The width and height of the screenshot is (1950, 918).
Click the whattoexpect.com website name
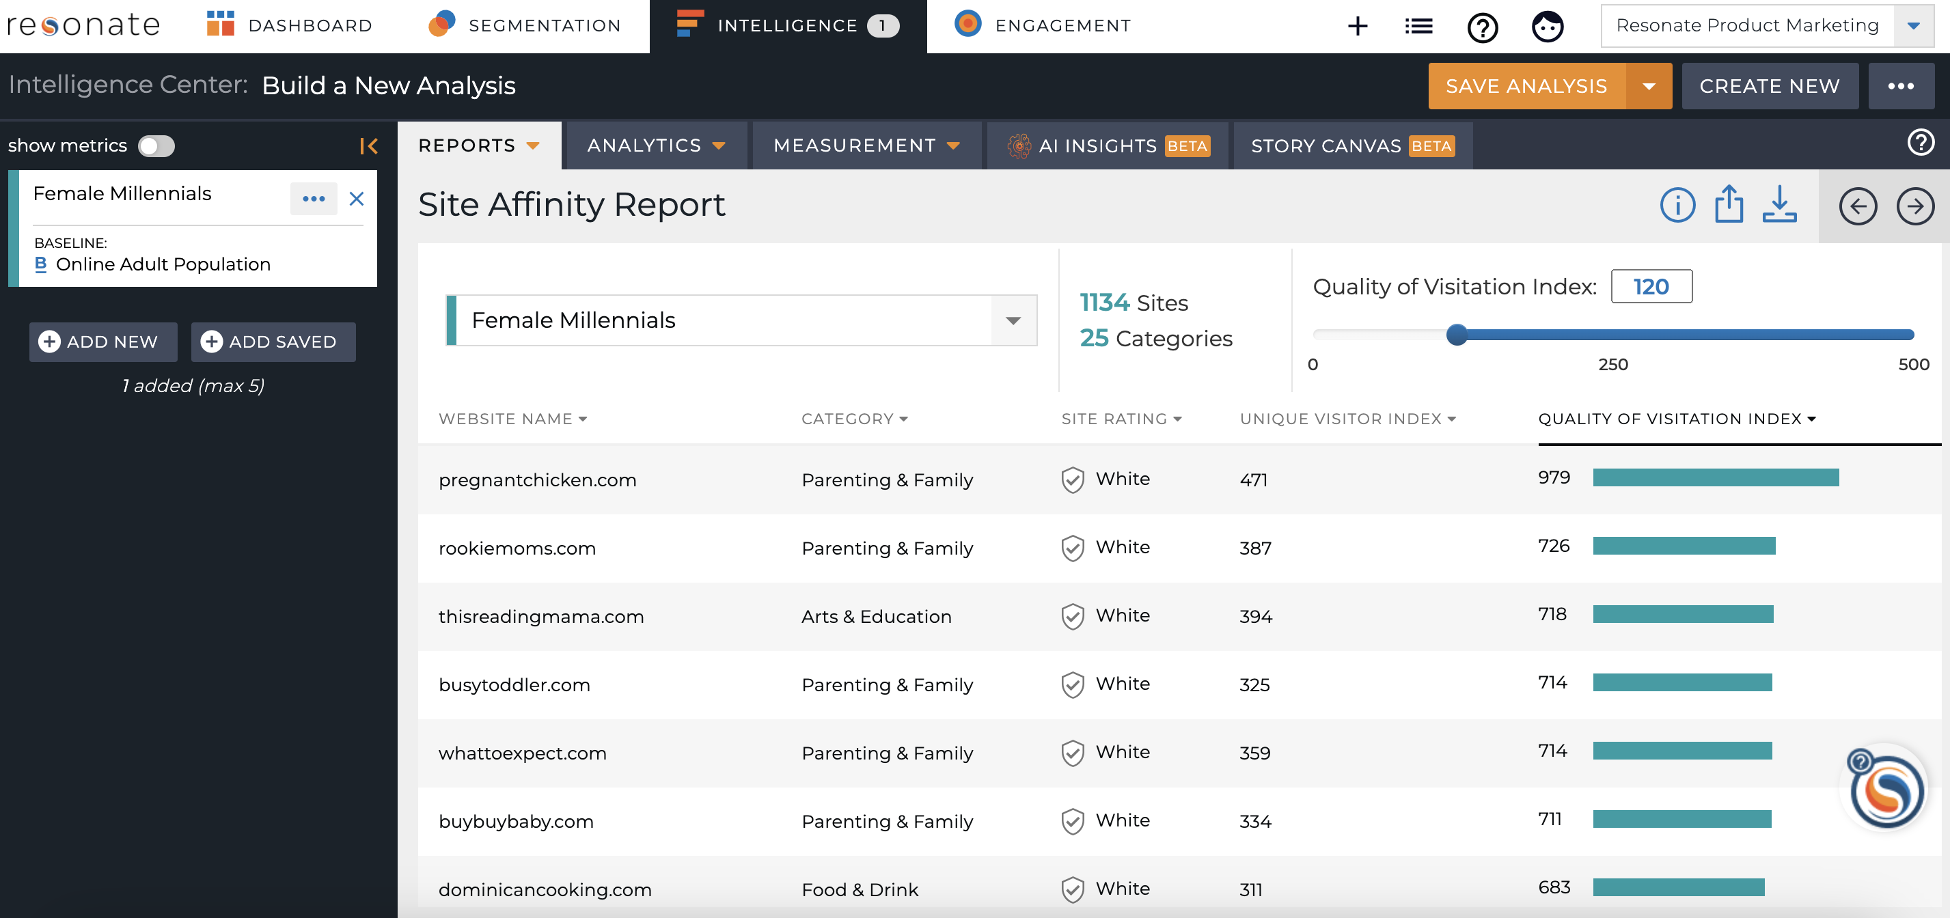[522, 753]
